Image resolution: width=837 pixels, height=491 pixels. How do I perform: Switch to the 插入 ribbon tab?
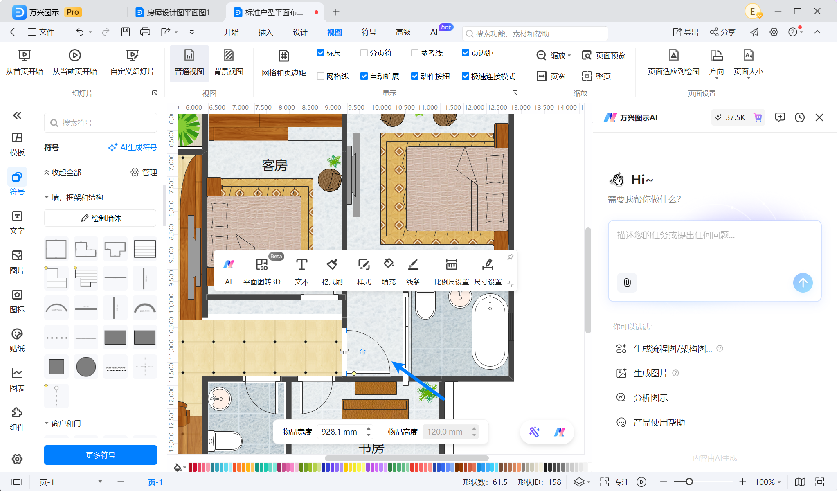(265, 32)
